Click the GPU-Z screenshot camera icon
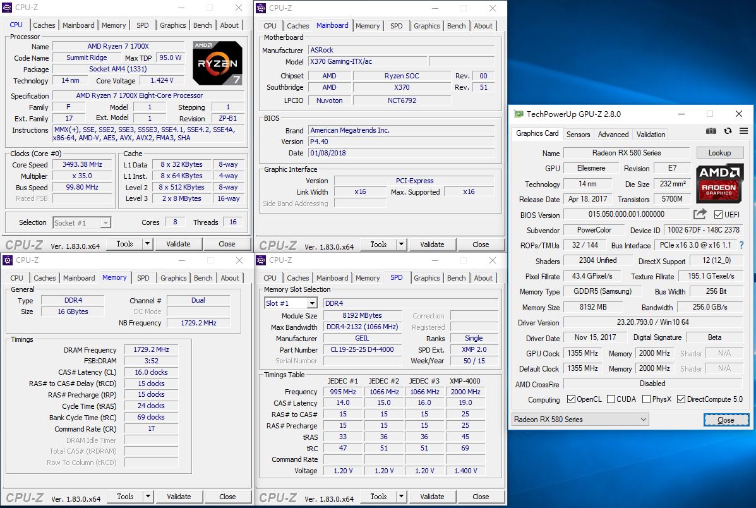The image size is (756, 508). point(711,131)
